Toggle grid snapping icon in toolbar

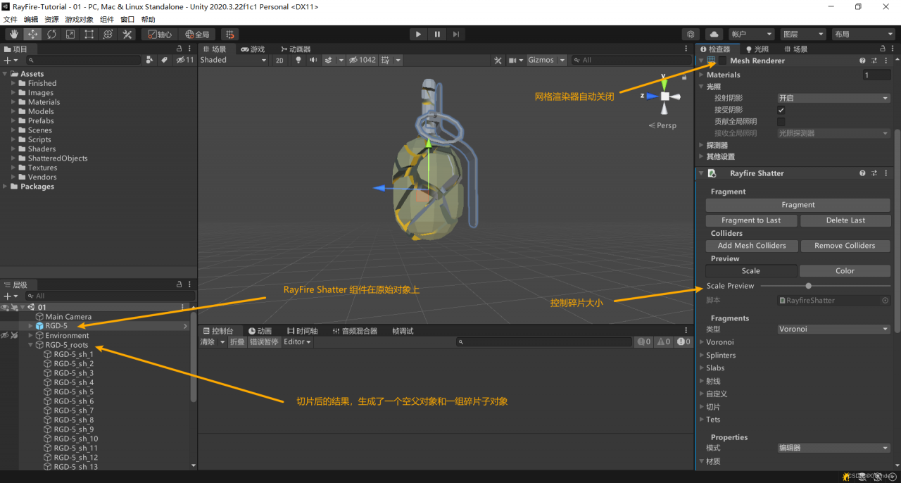(x=229, y=34)
